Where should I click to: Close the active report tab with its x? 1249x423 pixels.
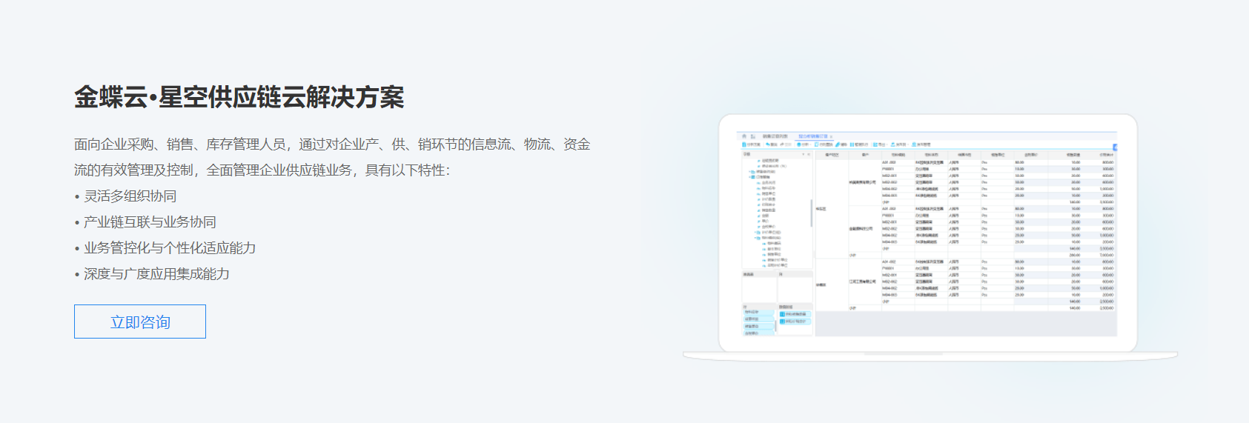click(832, 137)
